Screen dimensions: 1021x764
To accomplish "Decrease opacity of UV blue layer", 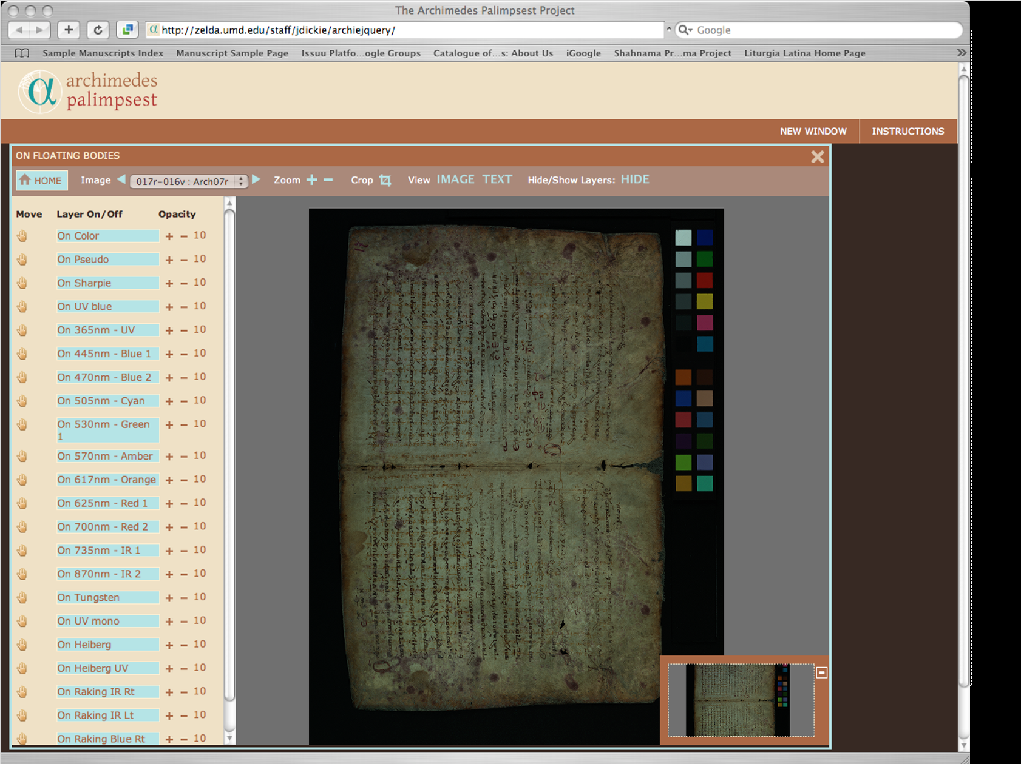I will tap(184, 307).
